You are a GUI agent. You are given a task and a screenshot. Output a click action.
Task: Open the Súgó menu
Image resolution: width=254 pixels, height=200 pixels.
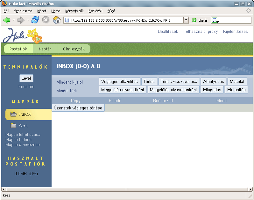pyautogui.click(x=111, y=11)
